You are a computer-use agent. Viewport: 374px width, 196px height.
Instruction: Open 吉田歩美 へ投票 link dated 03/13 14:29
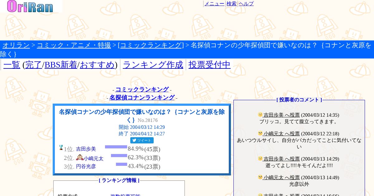click(281, 159)
